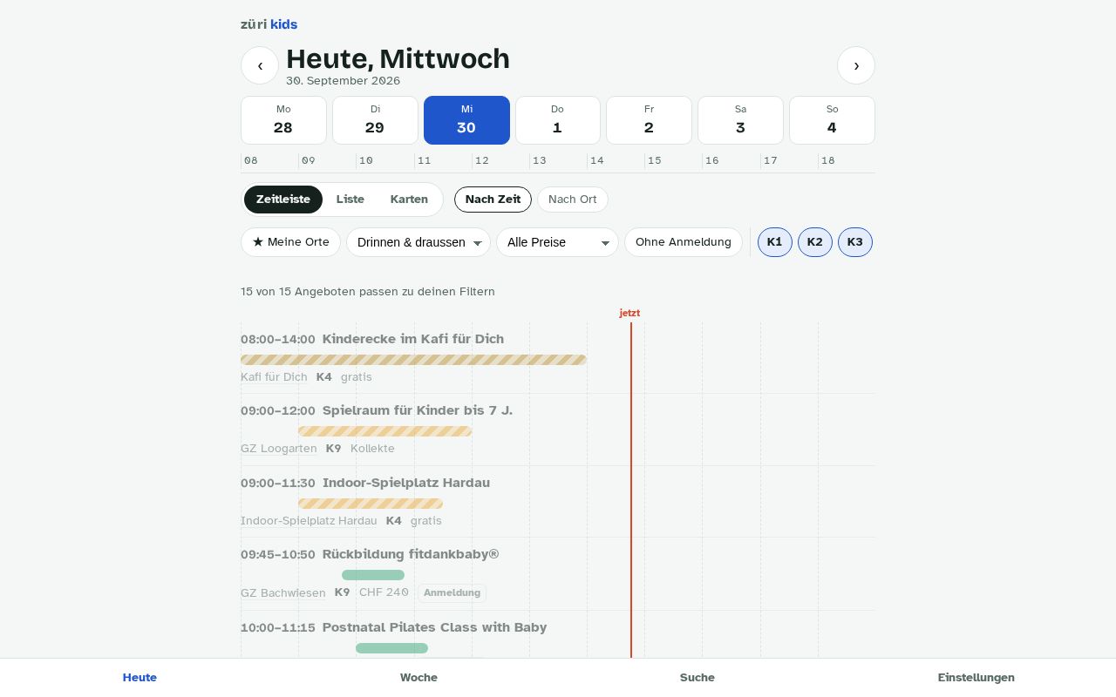Viewport: 1116px width, 697px height.
Task: Select Sunday 4 in the week strip
Action: (832, 120)
